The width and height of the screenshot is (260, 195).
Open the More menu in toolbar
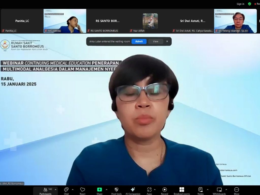237,190
